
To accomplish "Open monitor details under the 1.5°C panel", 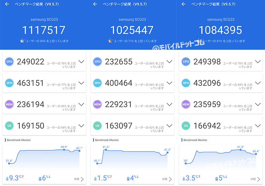I will pyautogui.click(x=167, y=179).
